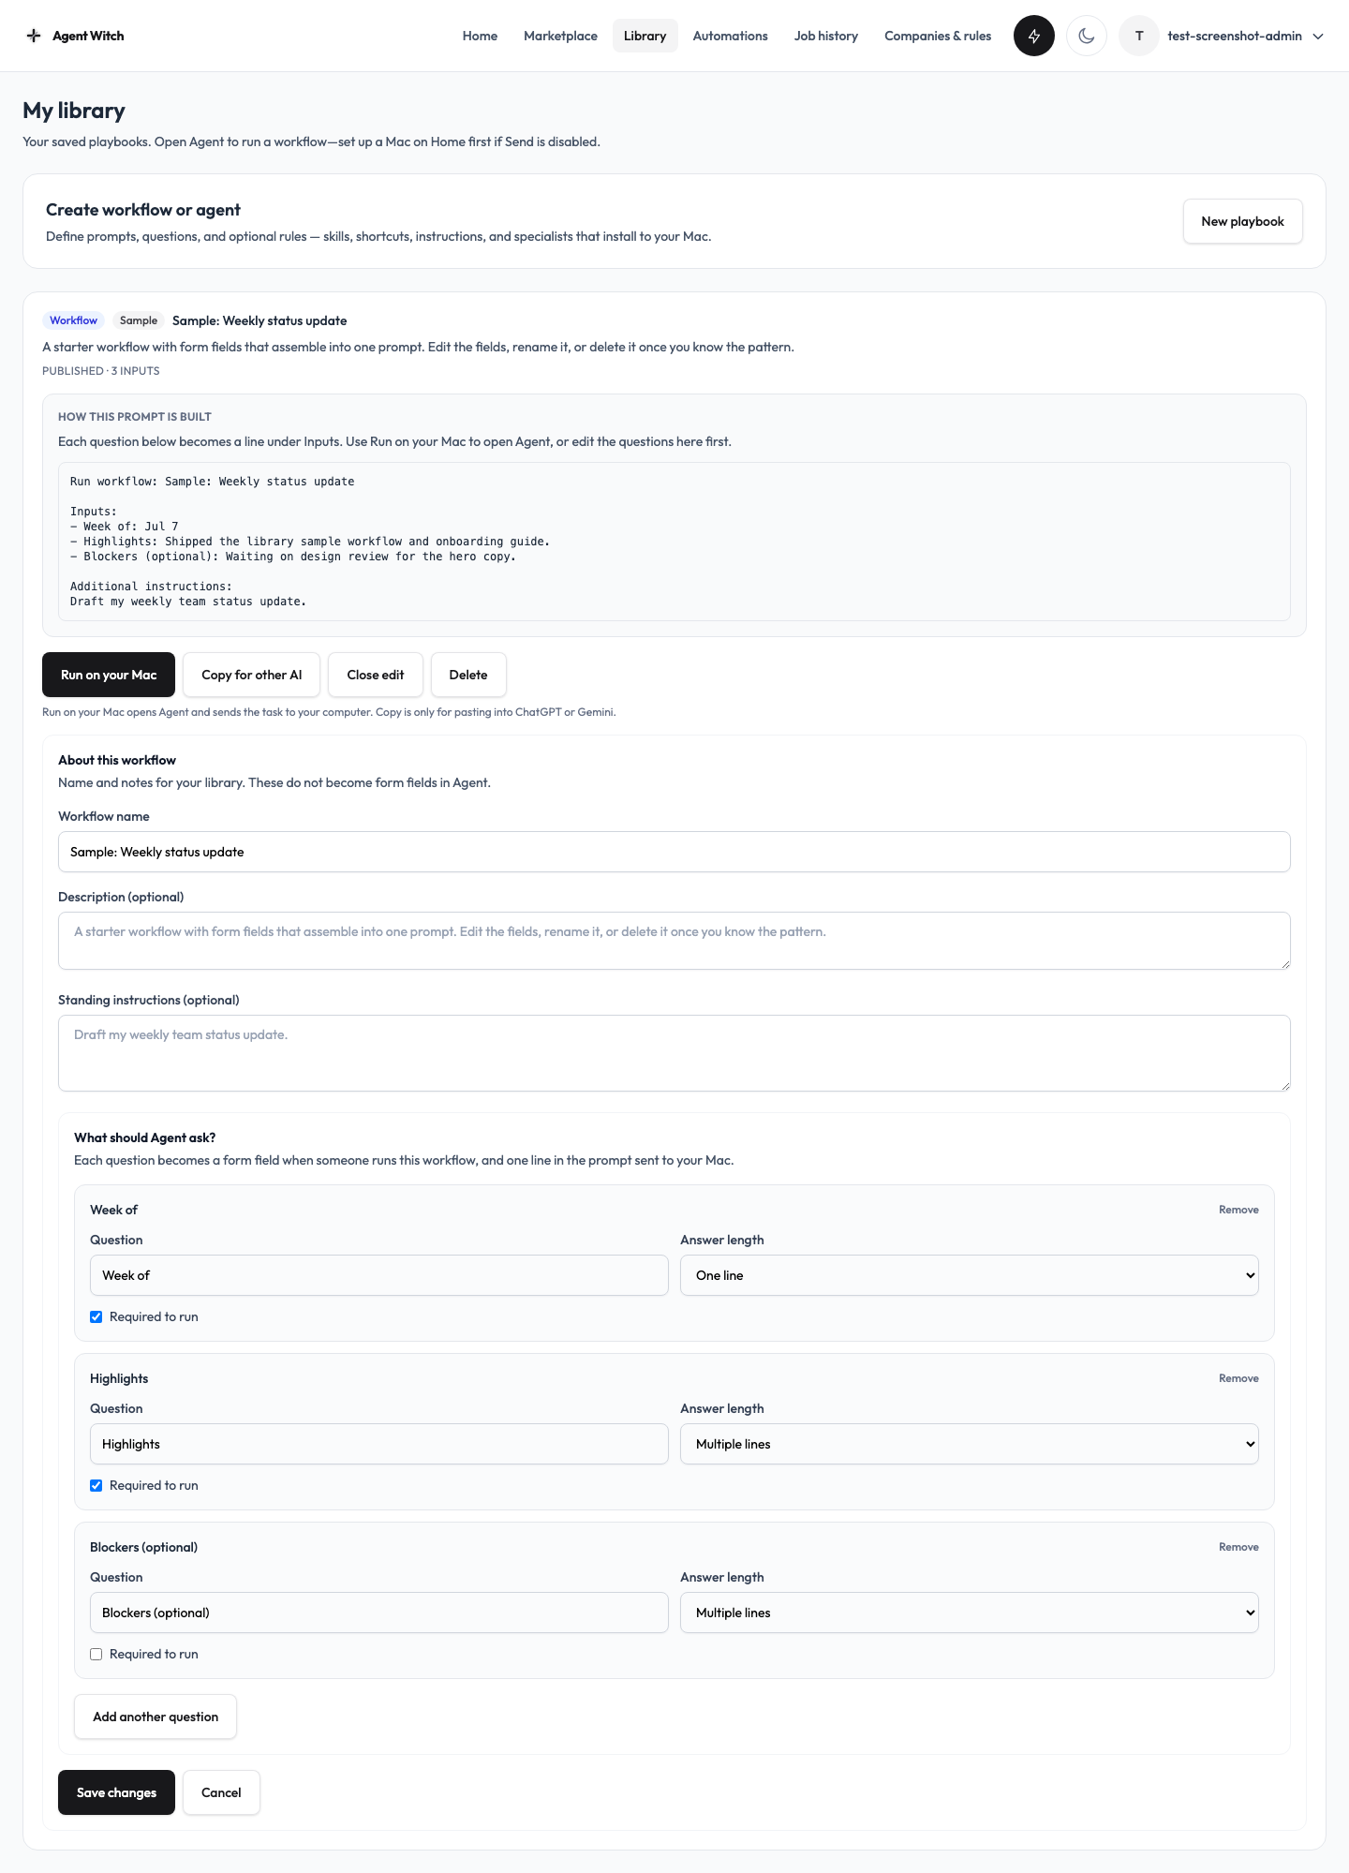Open the Job history tab
The width and height of the screenshot is (1349, 1873).
(826, 36)
